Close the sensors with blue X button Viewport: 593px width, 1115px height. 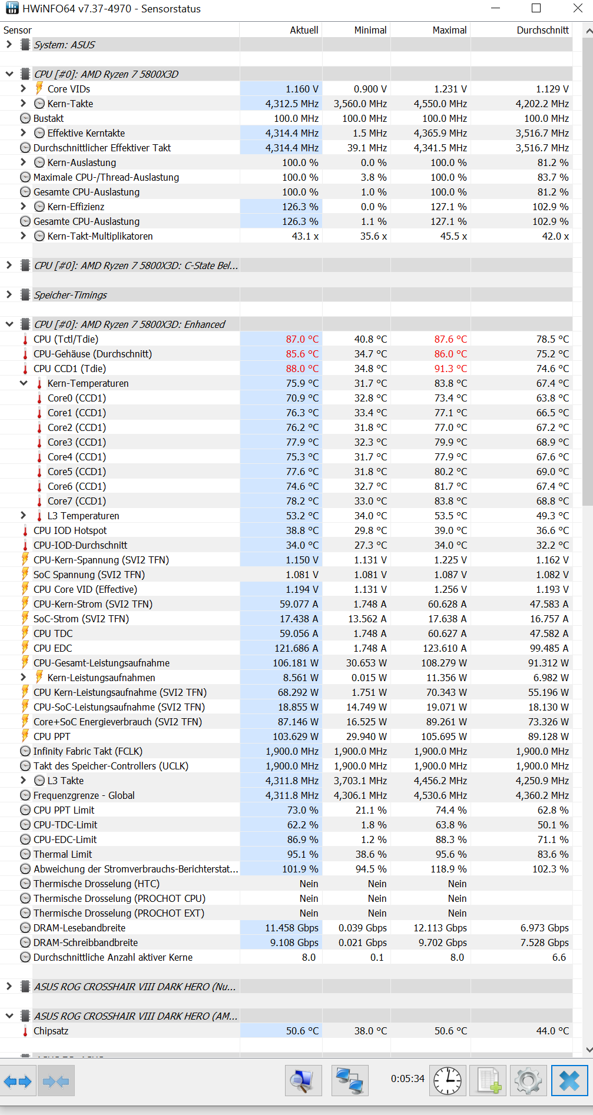(x=569, y=1081)
